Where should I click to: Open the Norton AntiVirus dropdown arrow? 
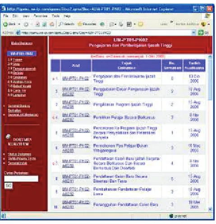pyautogui.click(x=209, y=24)
